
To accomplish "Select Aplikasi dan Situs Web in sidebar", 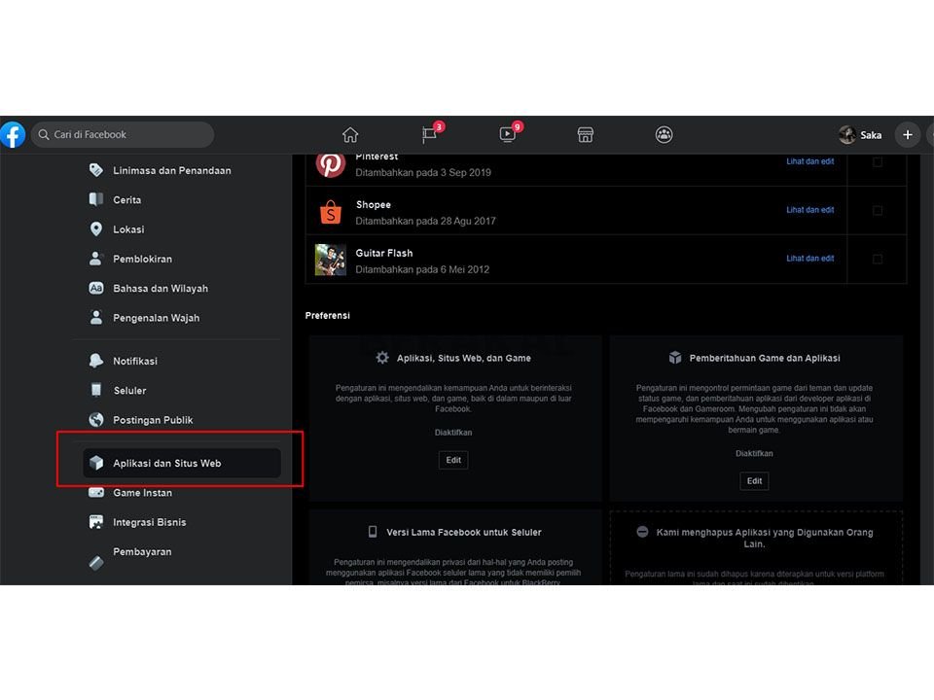I will [182, 463].
